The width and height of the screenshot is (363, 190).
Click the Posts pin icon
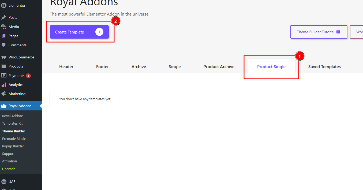tap(4, 17)
